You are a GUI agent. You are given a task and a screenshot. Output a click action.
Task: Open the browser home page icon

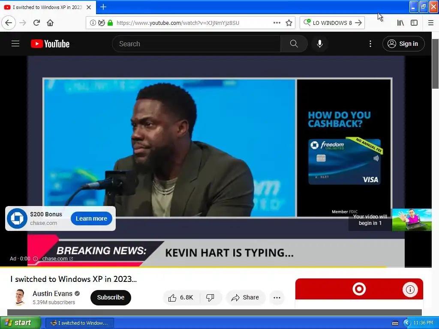[x=50, y=23]
